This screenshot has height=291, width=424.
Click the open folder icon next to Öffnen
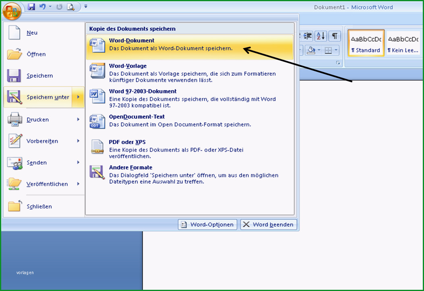[x=14, y=54]
